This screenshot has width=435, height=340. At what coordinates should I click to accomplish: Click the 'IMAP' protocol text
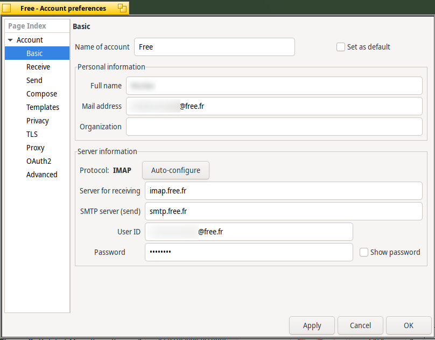coord(122,170)
